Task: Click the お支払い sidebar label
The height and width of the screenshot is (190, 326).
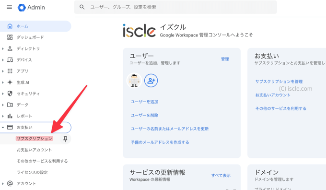Action: click(x=24, y=127)
